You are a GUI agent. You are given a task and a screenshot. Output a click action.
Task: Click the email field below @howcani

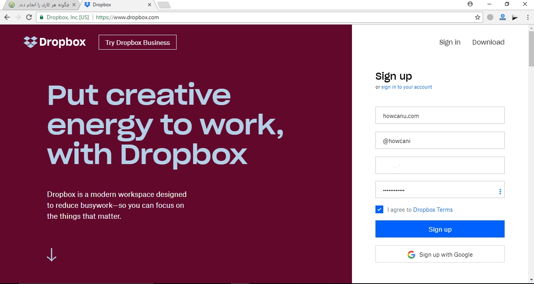click(440, 165)
